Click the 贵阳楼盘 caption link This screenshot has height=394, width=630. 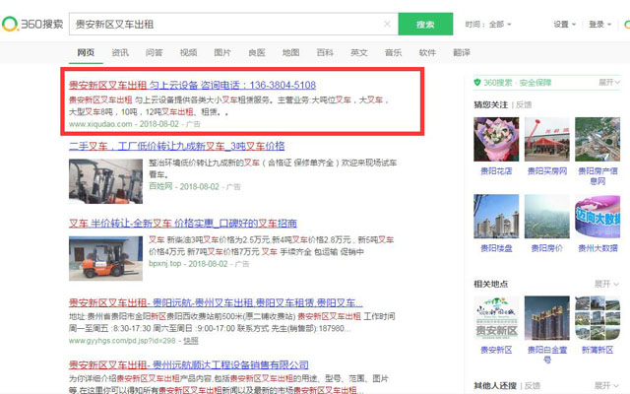click(496, 248)
